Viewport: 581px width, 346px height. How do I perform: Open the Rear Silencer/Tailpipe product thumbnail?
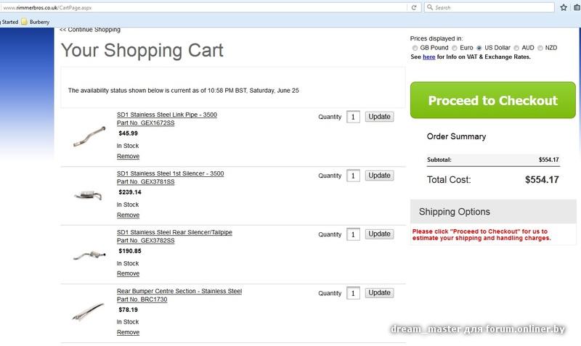click(x=89, y=253)
